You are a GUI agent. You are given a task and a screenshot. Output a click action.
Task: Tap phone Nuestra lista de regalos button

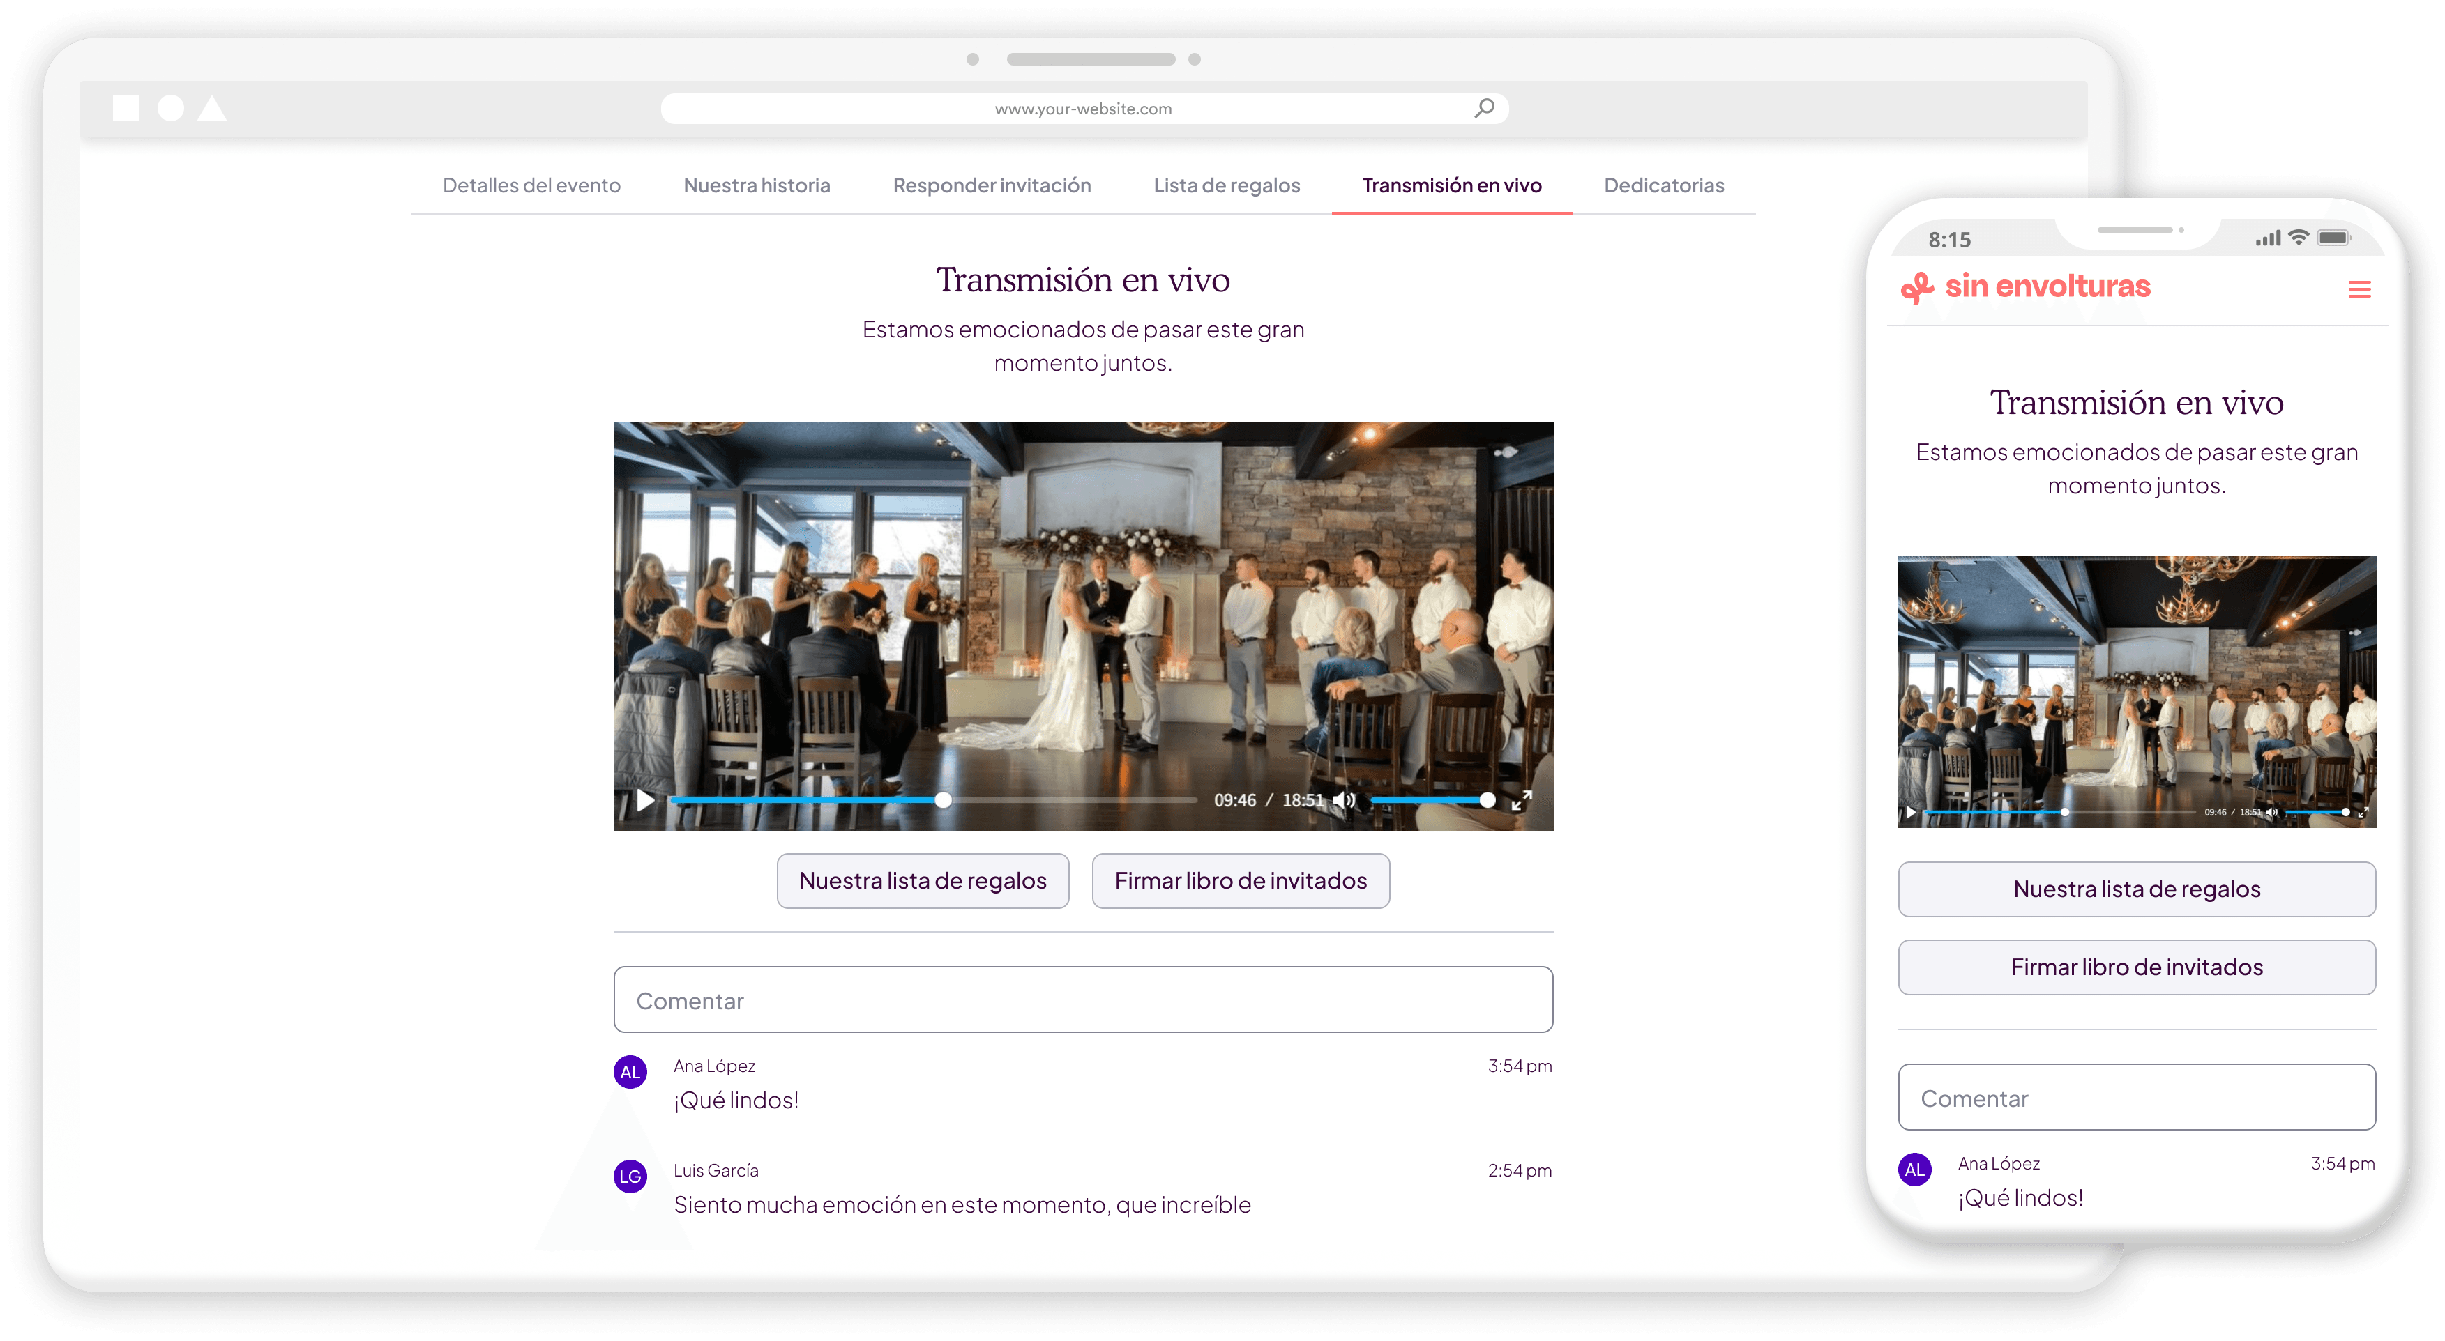click(x=2137, y=889)
